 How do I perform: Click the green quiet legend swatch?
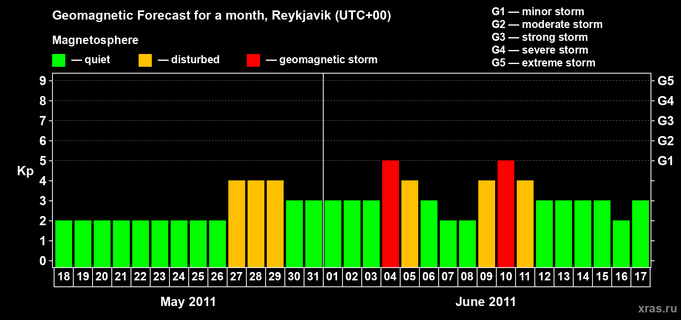(x=58, y=60)
